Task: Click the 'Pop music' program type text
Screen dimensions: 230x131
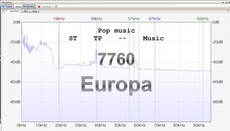Action: coord(116,31)
